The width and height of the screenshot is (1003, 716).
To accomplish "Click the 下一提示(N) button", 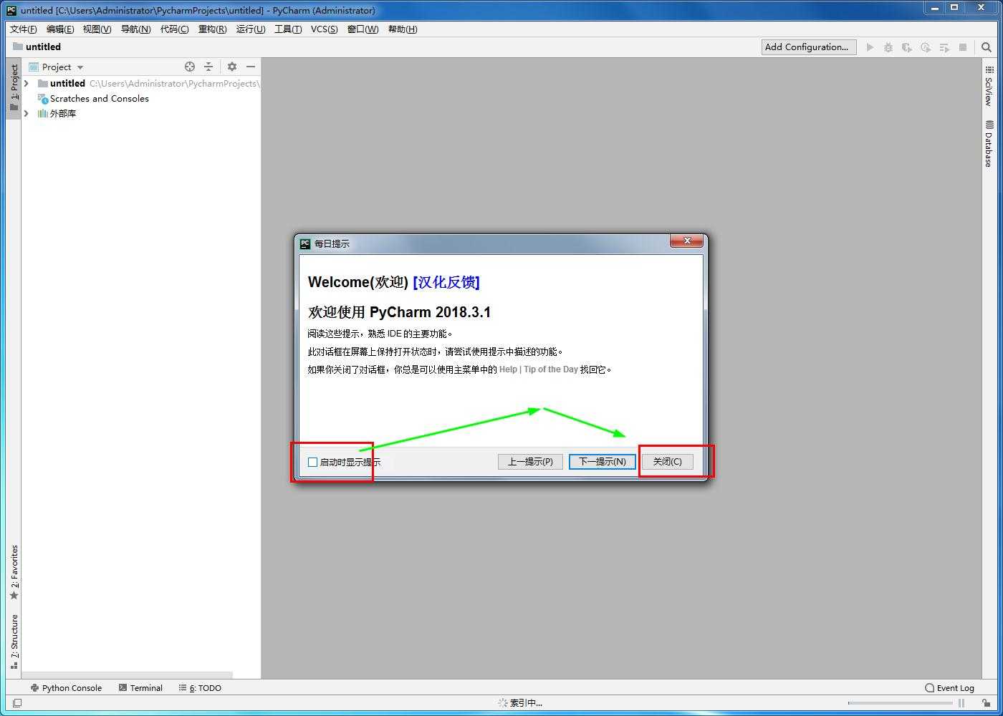I will pos(602,462).
